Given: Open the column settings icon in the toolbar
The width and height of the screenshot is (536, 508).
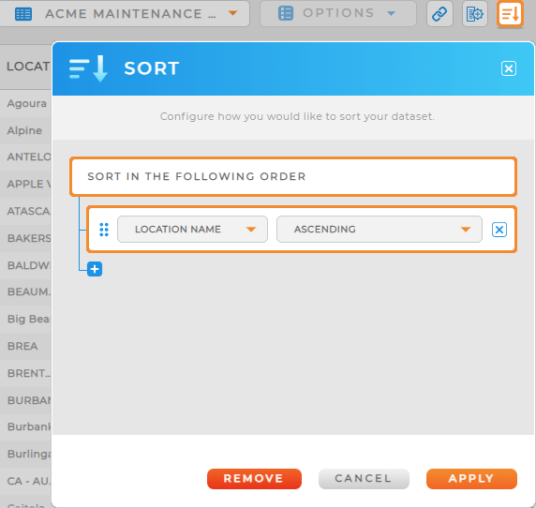Looking at the screenshot, I should tap(475, 14).
